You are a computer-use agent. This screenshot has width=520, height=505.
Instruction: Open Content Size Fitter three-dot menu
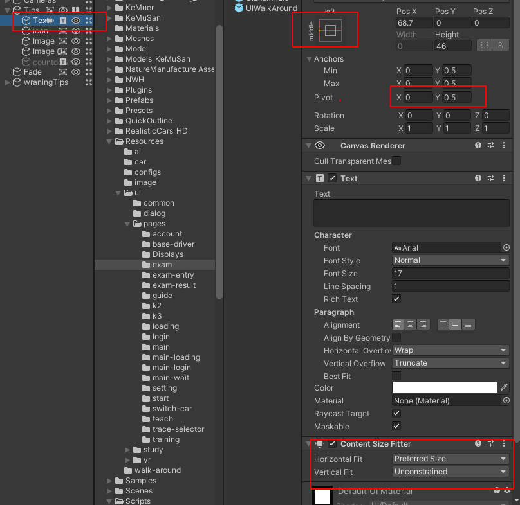pyautogui.click(x=504, y=443)
